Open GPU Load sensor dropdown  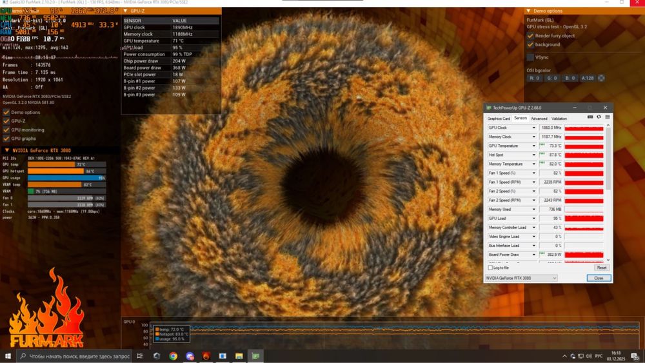534,219
